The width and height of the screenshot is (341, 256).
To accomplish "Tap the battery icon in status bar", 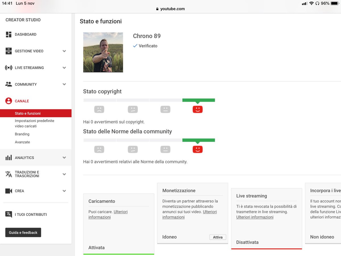I will click(334, 3).
